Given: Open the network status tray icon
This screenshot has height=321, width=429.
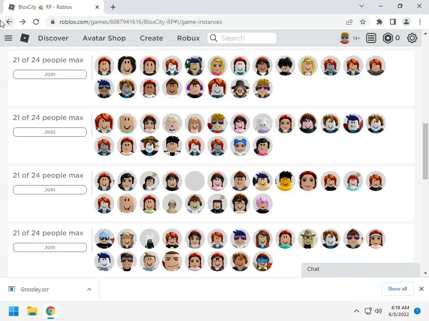Looking at the screenshot, I should click(368, 311).
